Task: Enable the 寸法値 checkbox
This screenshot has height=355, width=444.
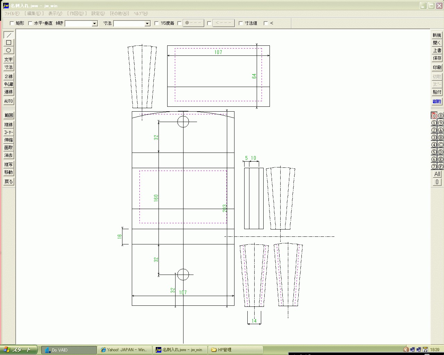Action: [241, 23]
